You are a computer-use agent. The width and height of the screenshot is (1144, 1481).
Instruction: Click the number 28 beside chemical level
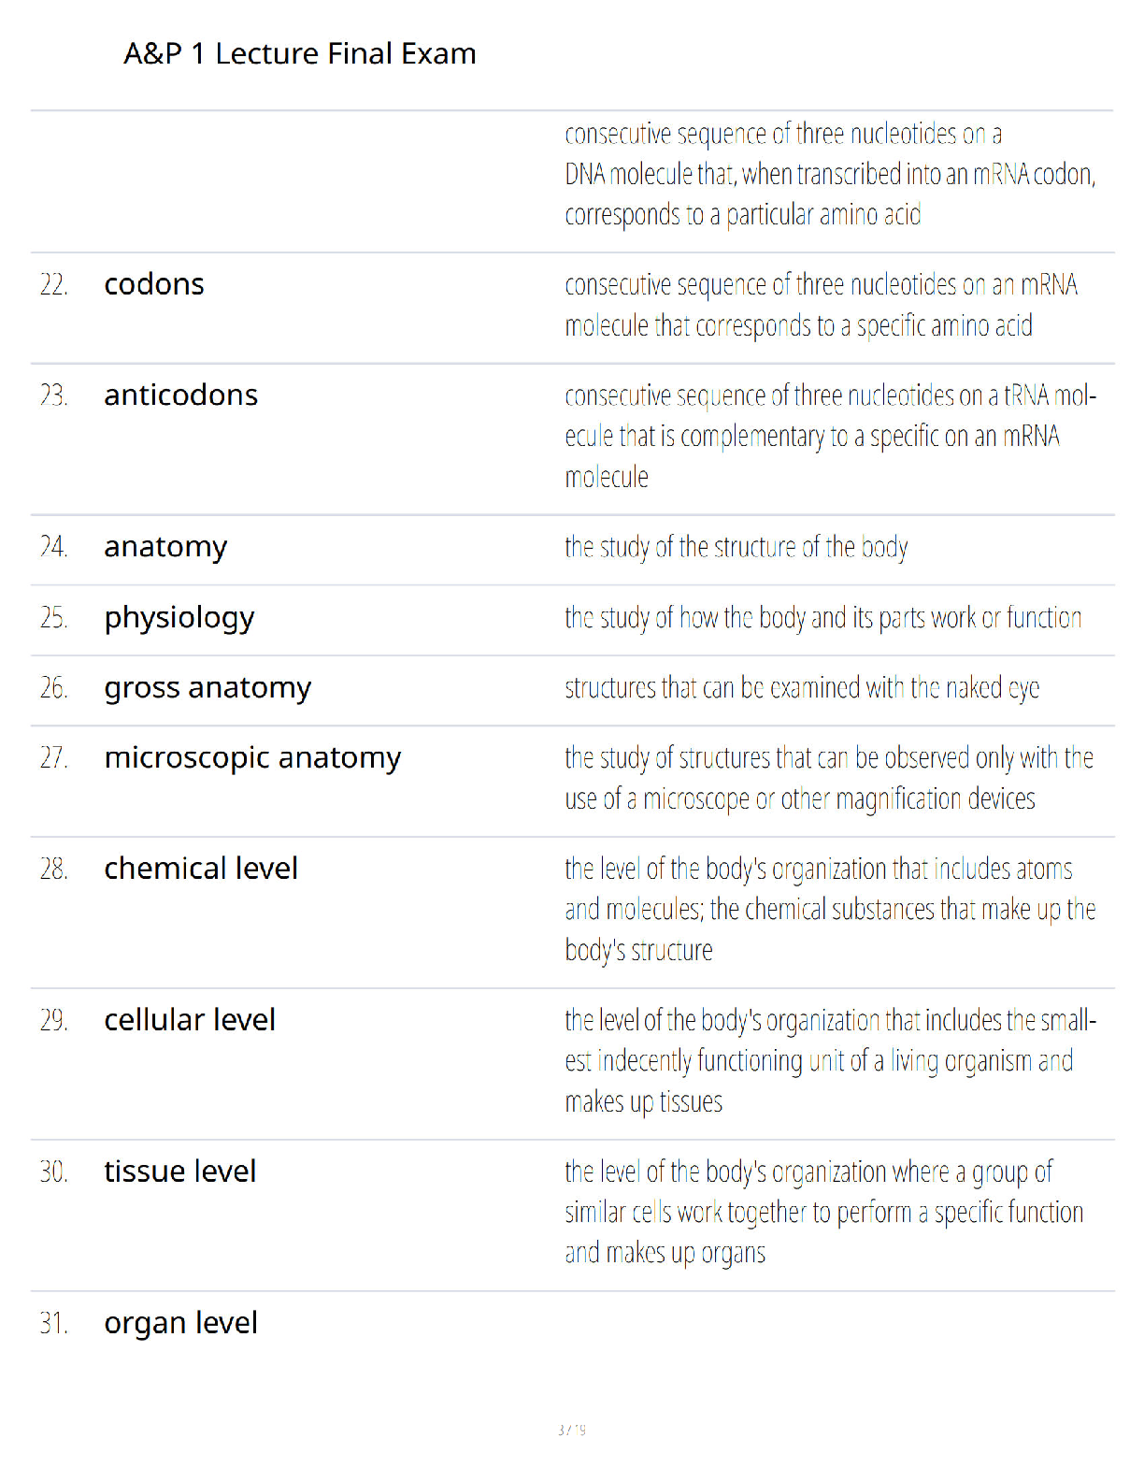[54, 870]
